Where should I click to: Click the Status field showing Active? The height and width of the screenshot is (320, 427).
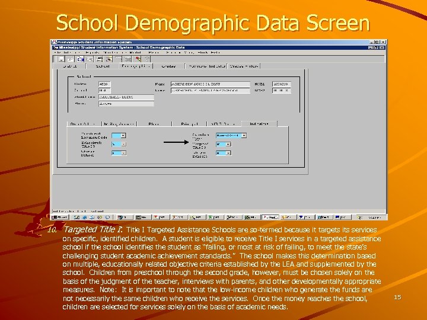click(x=126, y=104)
